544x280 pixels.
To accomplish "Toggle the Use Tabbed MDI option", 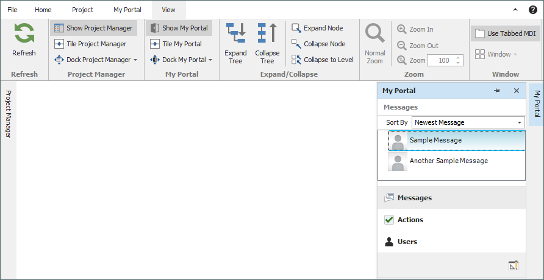I will [x=504, y=33].
